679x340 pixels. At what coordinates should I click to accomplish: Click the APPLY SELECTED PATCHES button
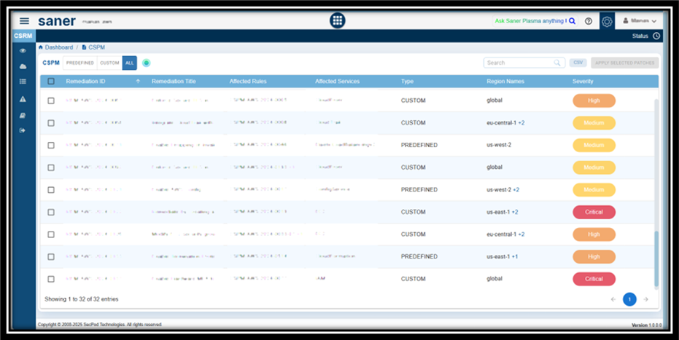tap(625, 63)
